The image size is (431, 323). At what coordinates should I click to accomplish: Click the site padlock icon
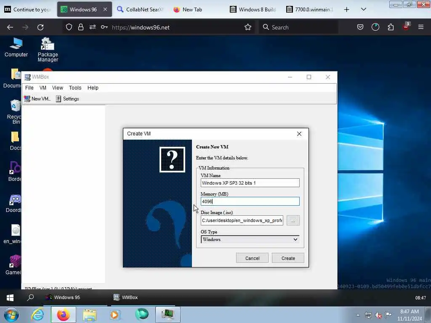click(80, 27)
